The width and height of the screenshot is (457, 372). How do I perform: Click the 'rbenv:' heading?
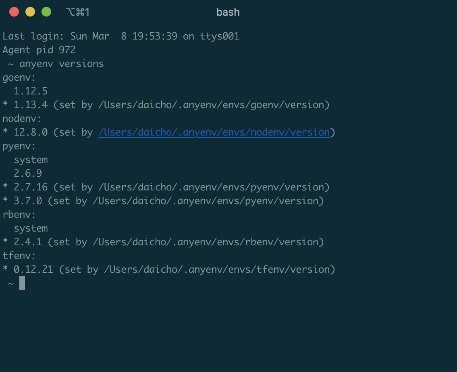pyautogui.click(x=19, y=215)
